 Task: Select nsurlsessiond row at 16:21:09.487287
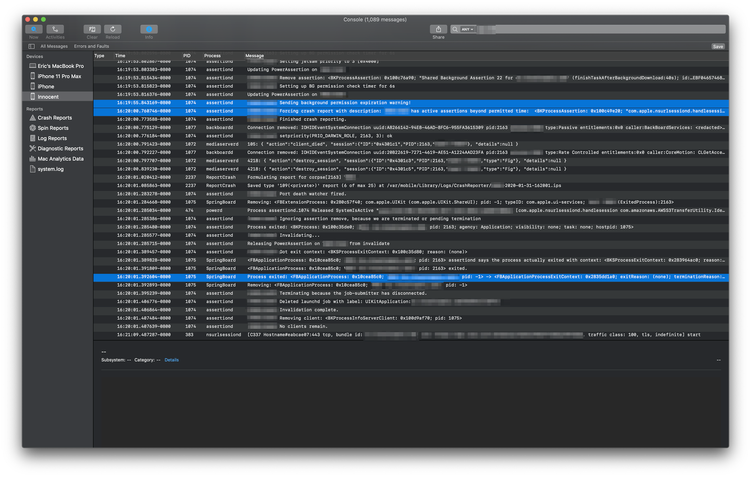[411, 335]
